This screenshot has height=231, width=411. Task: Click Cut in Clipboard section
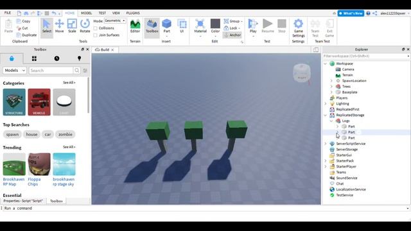point(22,28)
